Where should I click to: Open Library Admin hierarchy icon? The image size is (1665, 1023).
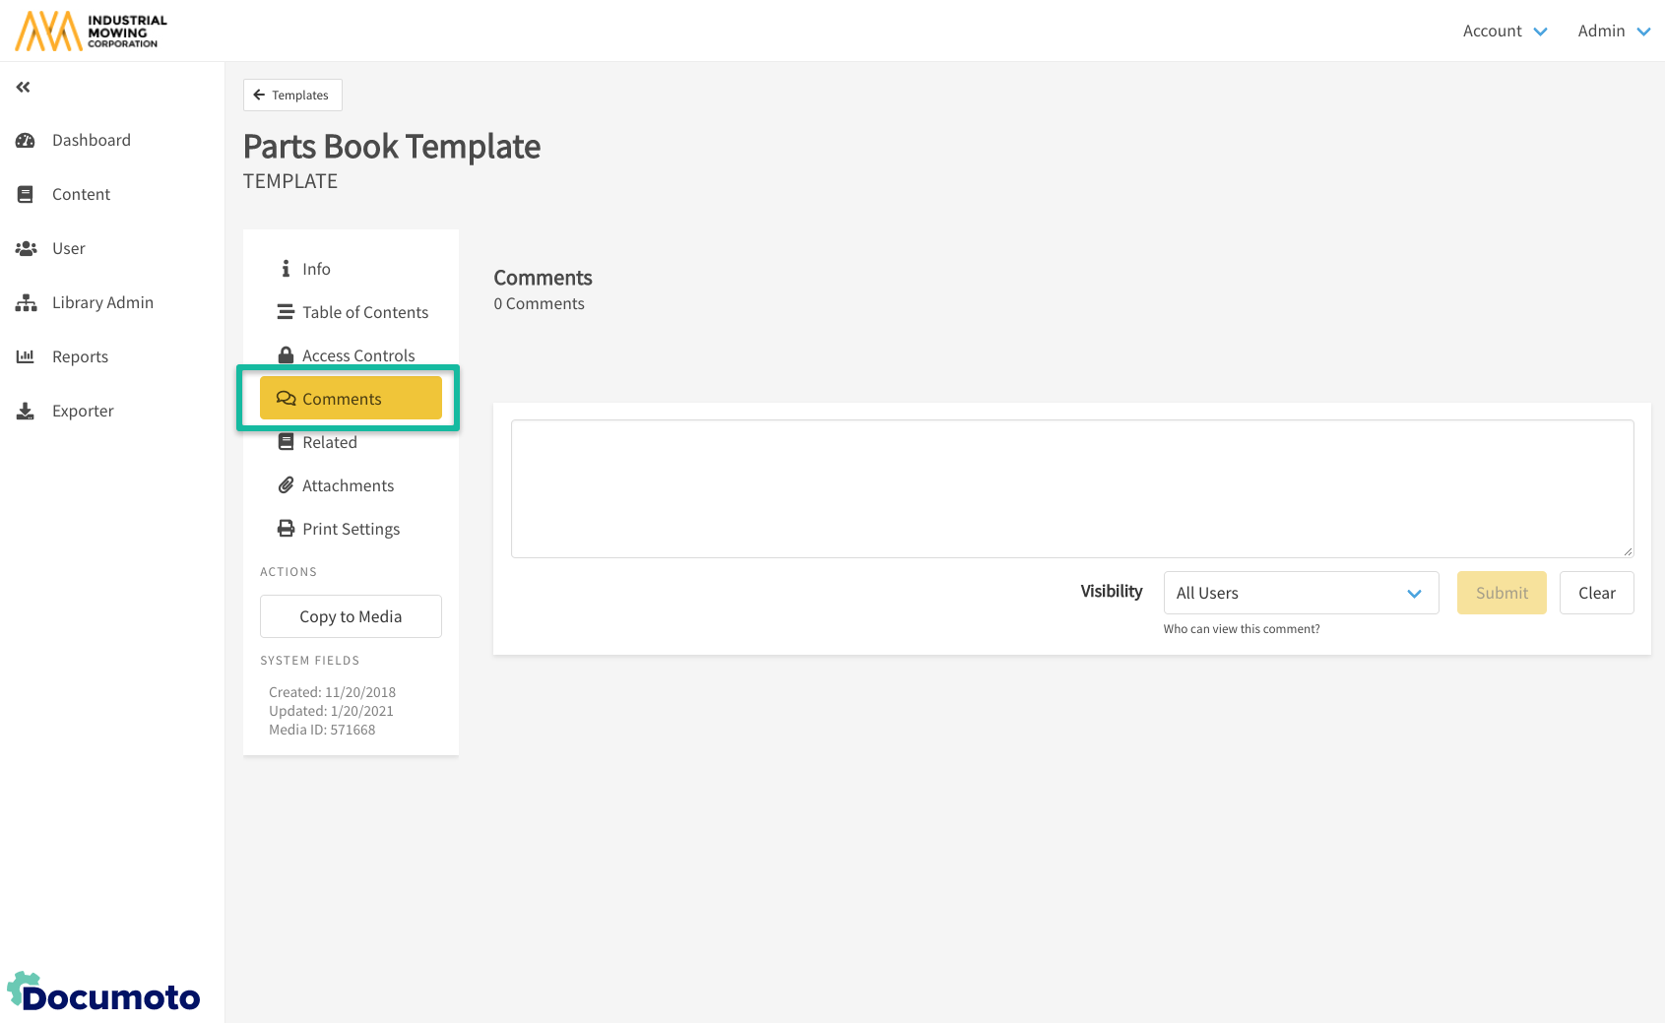point(26,303)
